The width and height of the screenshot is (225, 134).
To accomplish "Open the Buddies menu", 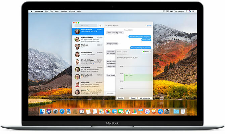I will tap(64, 11).
